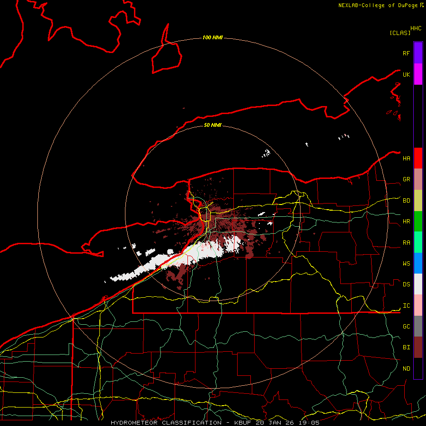Screen dimensions: 426x426
Task: Click the ND legend label
Action: point(406,369)
